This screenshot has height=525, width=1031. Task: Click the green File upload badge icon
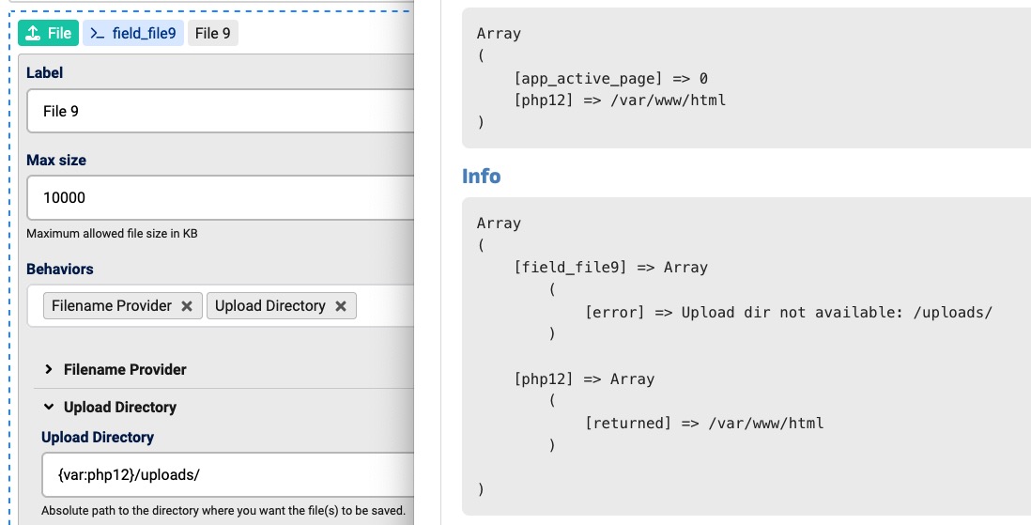pos(33,34)
